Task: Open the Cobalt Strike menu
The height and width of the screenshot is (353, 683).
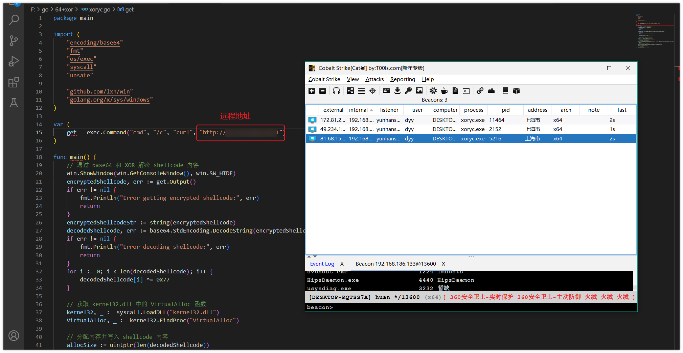Action: [x=324, y=79]
